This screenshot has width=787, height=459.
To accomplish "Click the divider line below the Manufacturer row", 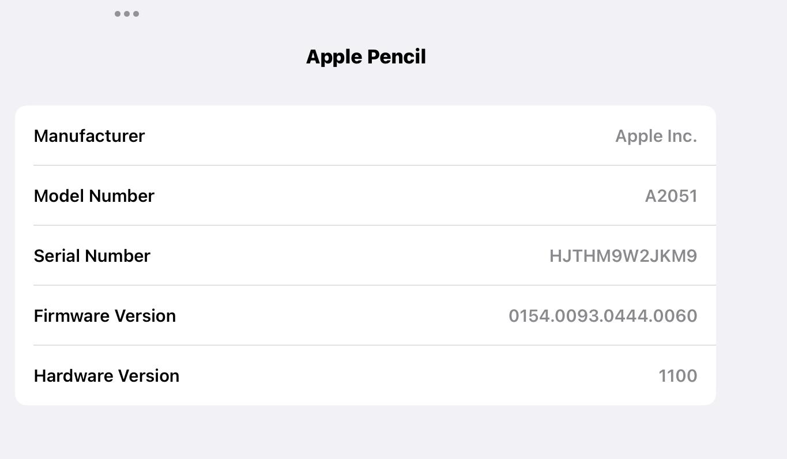I will (x=375, y=165).
